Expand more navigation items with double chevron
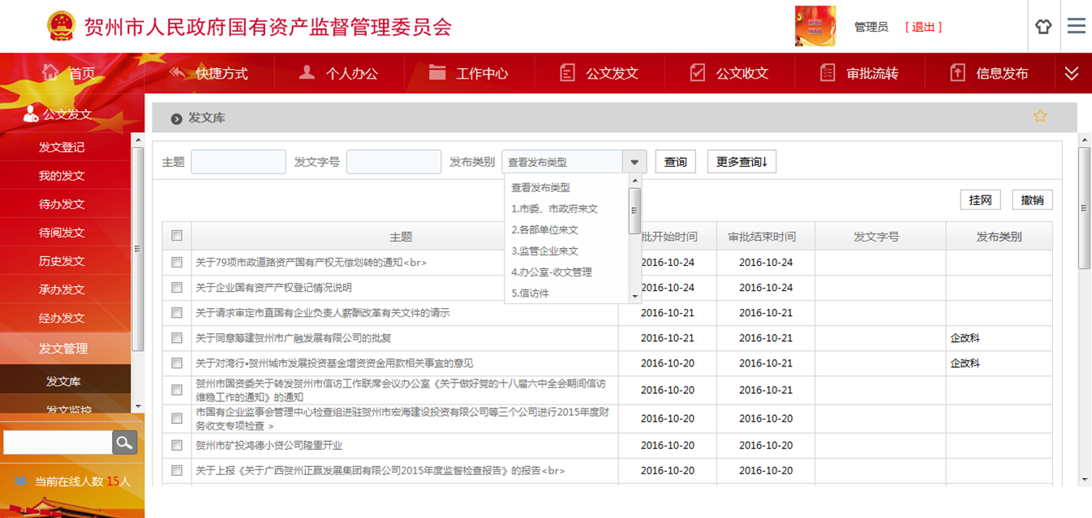The height and width of the screenshot is (518, 1092). 1071,74
